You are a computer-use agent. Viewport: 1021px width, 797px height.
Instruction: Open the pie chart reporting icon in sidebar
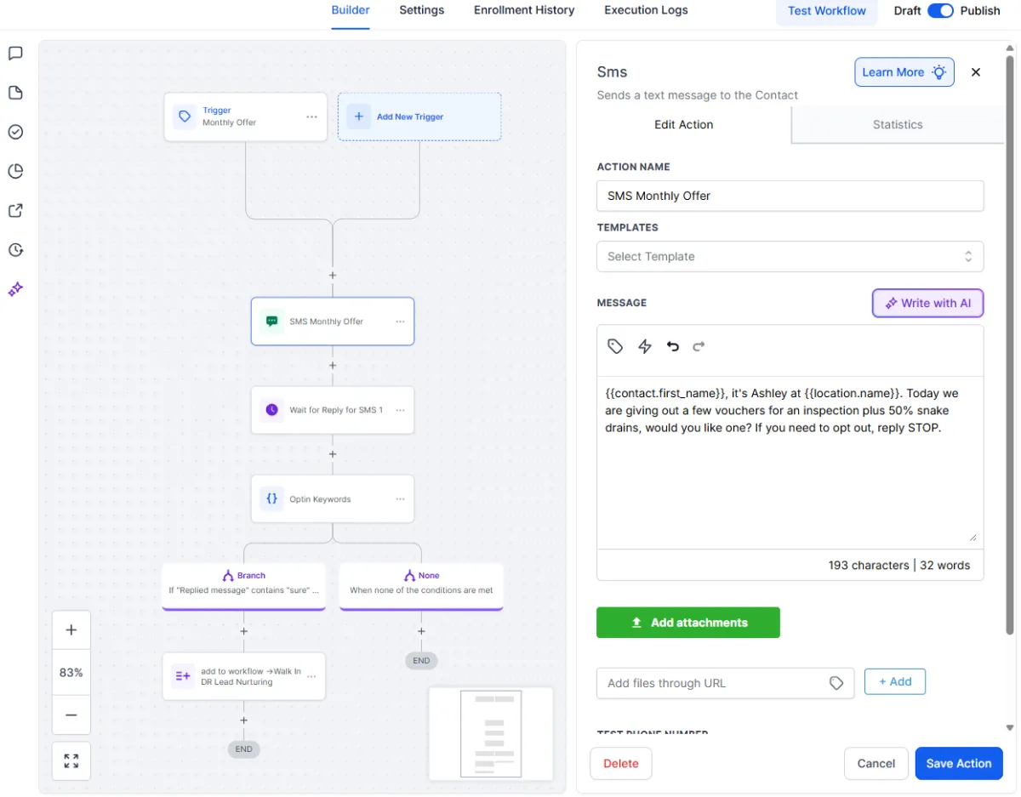14,171
